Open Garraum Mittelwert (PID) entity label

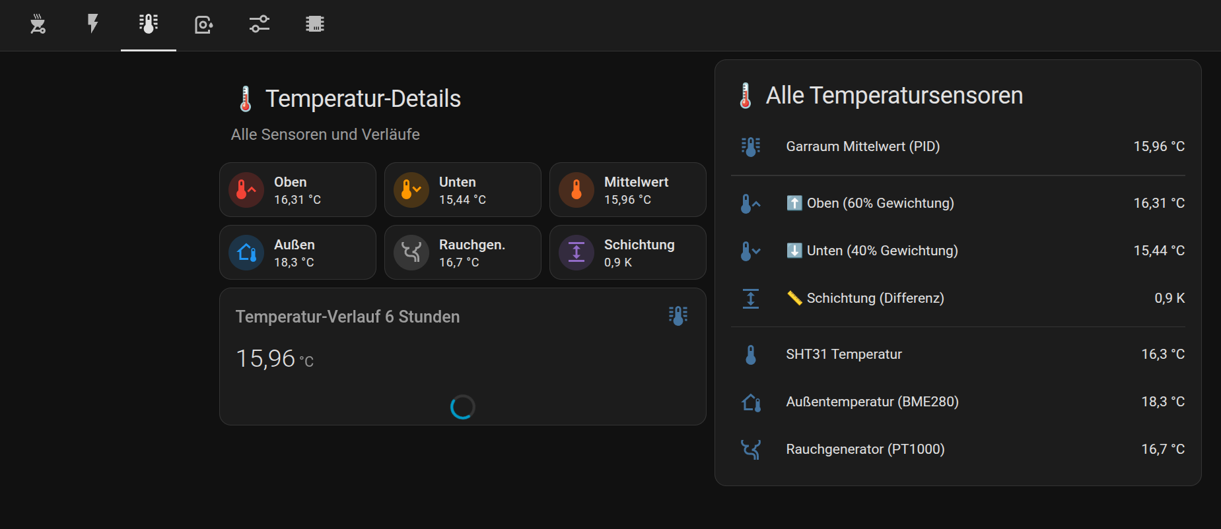coord(862,146)
